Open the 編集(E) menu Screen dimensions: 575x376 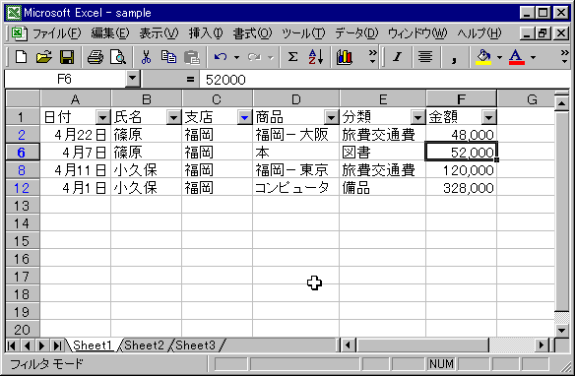click(x=110, y=33)
